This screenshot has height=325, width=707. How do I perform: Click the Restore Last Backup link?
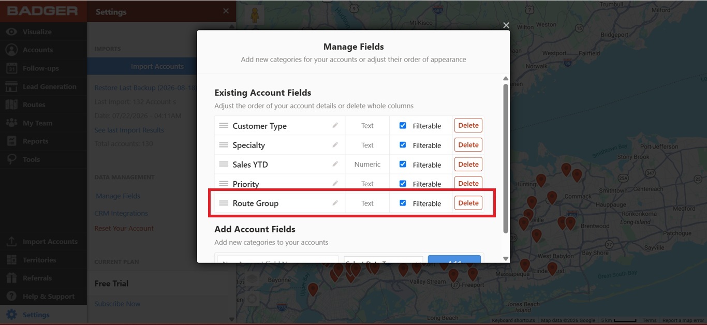pyautogui.click(x=145, y=88)
